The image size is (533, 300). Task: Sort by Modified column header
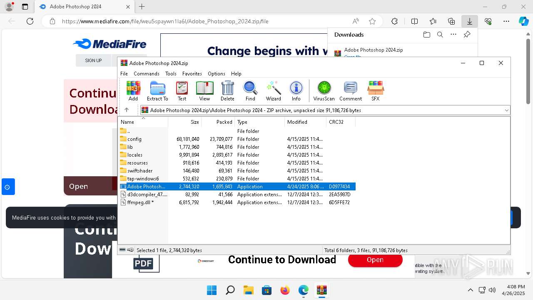[x=306, y=122]
